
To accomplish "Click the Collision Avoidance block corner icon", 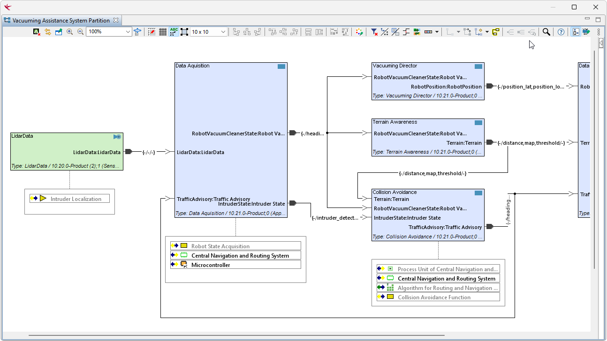I will [478, 193].
